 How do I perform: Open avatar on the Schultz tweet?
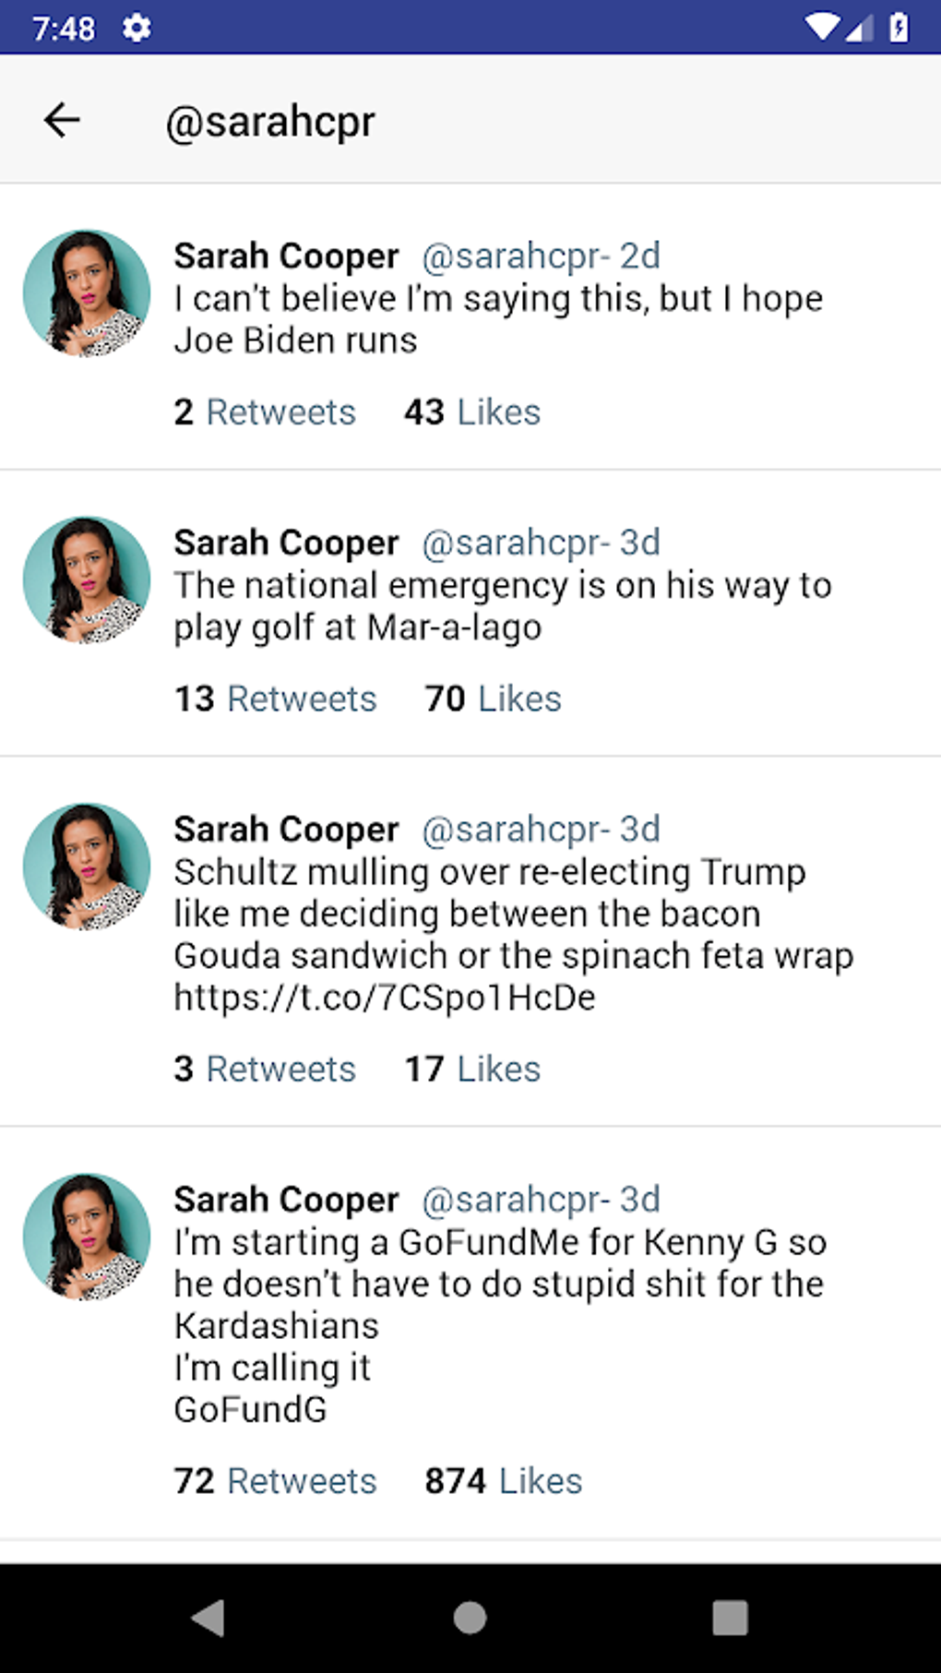[x=87, y=866]
